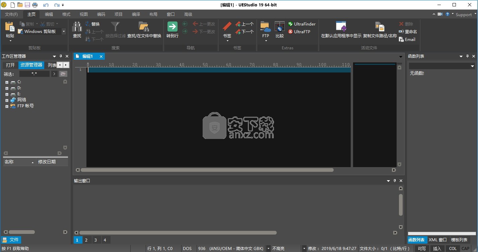Open the document list arrow at editor top right
478x252 pixels.
tap(401, 56)
